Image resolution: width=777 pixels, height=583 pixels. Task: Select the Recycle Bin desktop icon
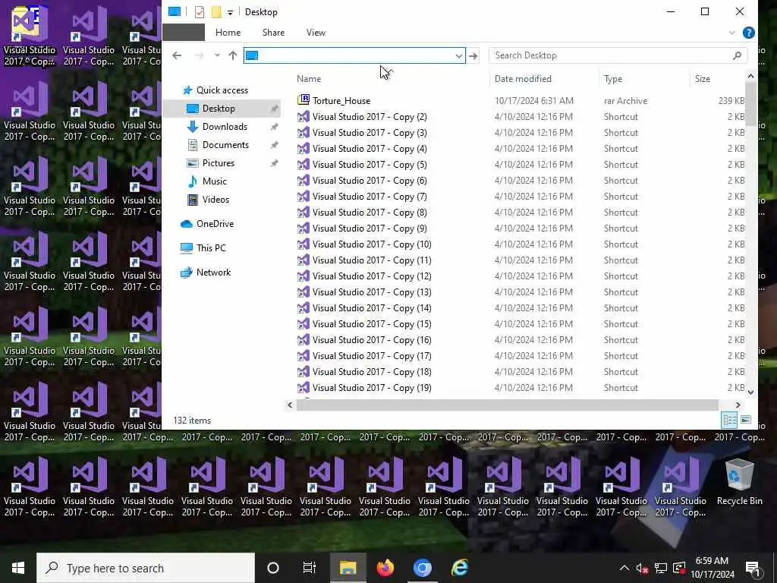739,484
